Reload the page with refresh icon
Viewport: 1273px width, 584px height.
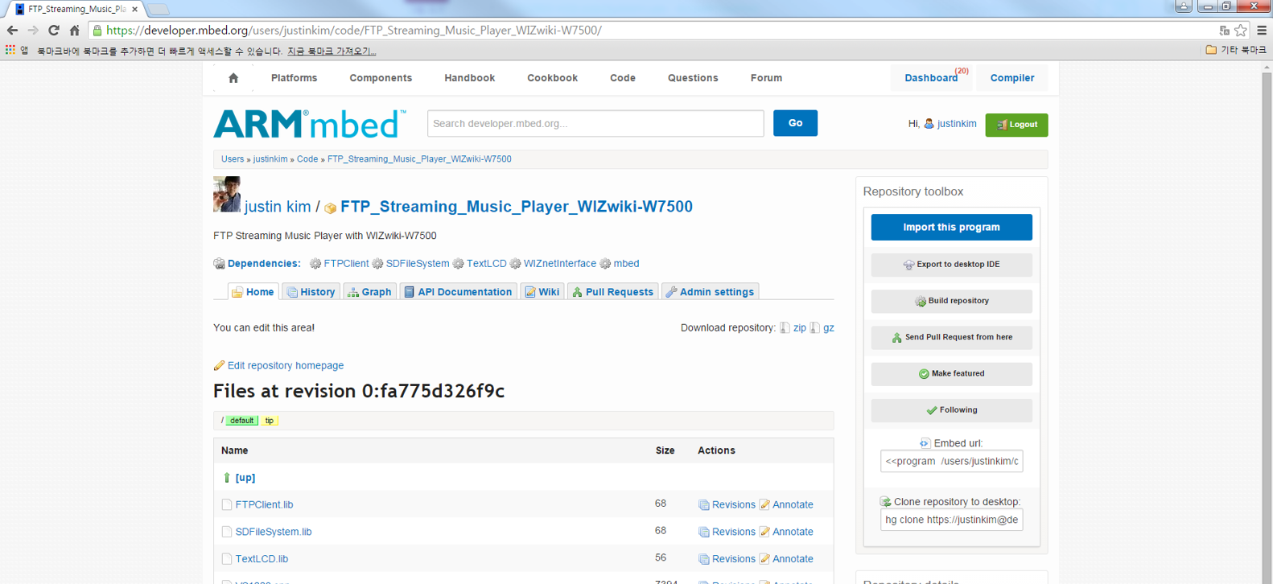[54, 31]
